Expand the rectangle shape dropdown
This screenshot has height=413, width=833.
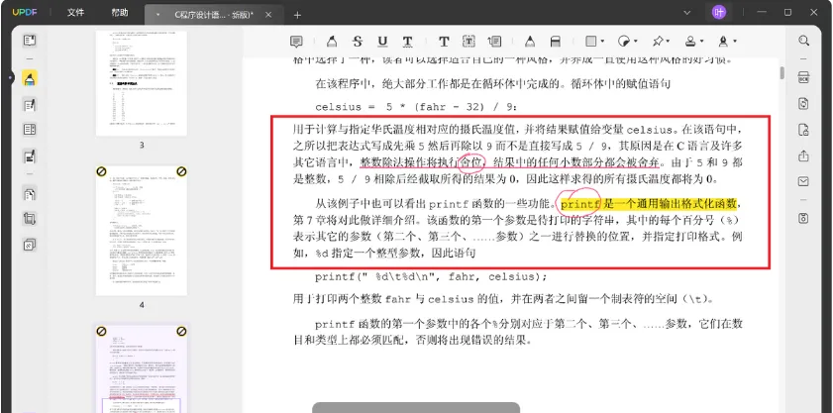click(602, 42)
